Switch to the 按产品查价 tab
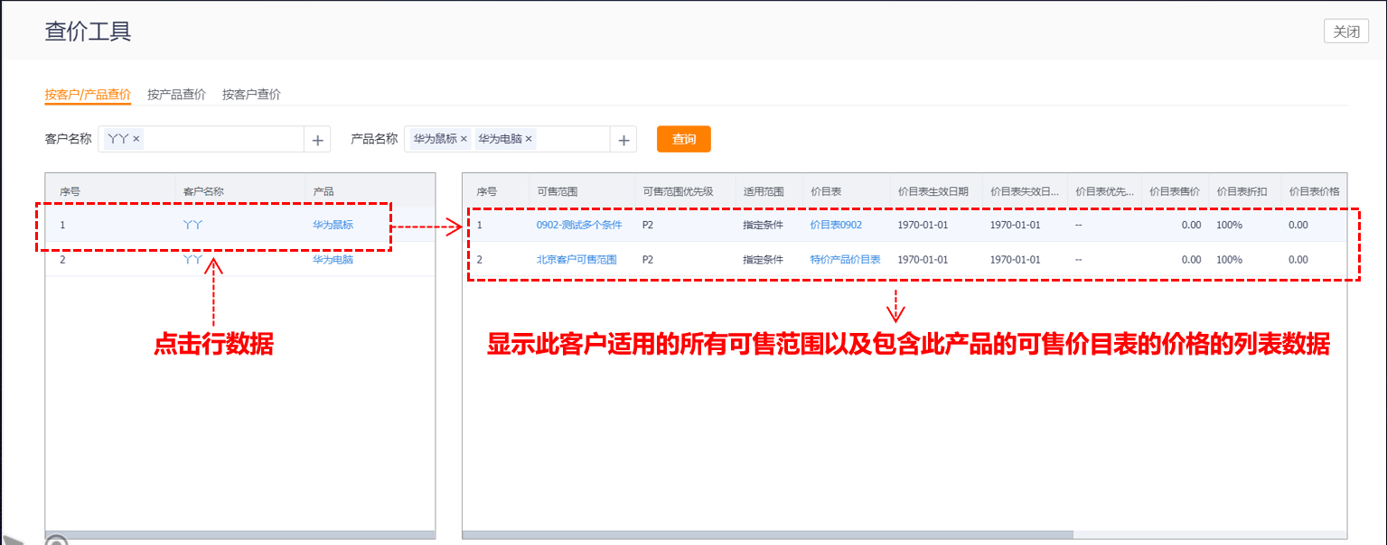The height and width of the screenshot is (545, 1387). 176,95
